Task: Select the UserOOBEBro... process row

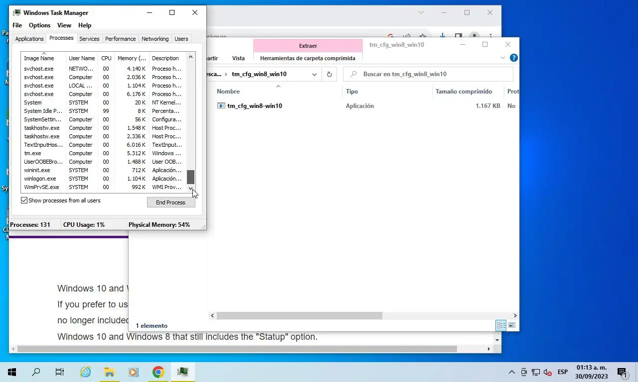Action: pyautogui.click(x=103, y=162)
